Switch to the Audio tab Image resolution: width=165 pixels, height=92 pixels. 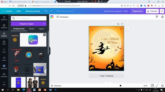tap(42, 29)
